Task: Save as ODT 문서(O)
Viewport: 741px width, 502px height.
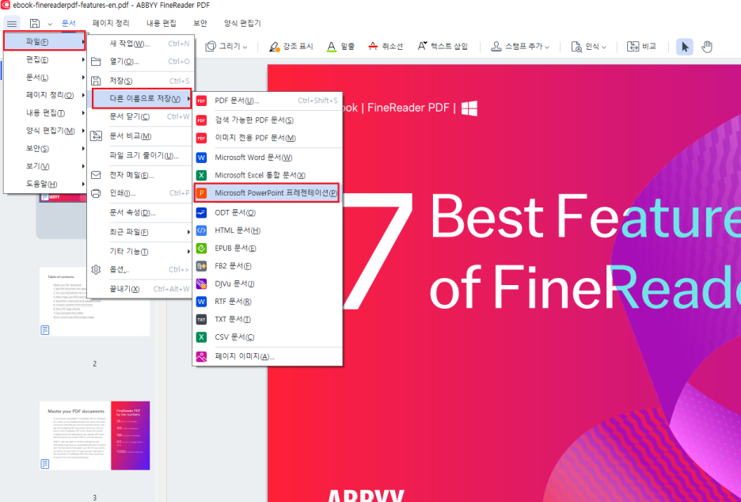Action: [268, 213]
